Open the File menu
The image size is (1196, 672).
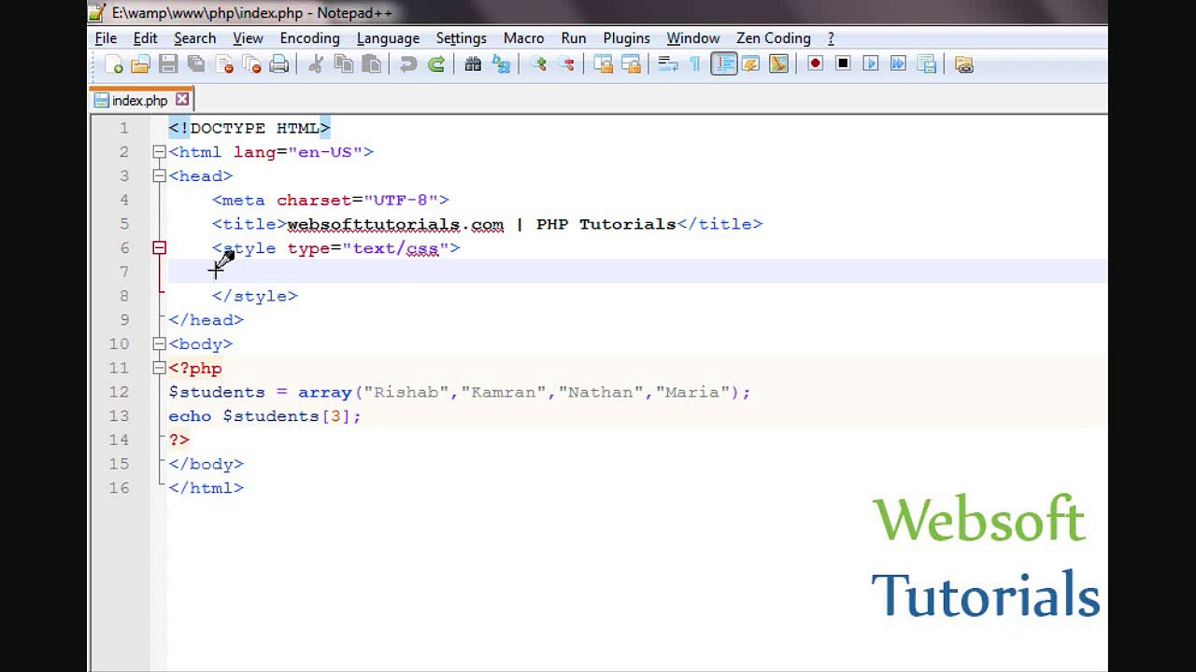click(x=106, y=38)
